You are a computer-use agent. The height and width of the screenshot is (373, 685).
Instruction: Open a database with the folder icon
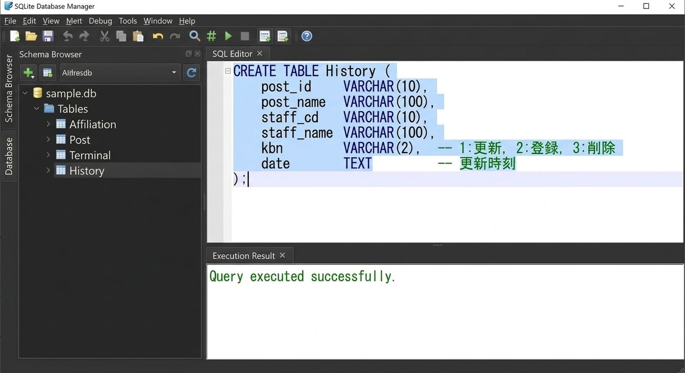point(31,36)
